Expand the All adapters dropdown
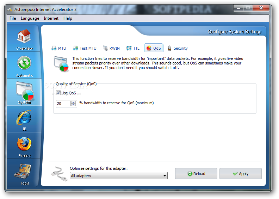This screenshot has height=199, width=279. [119, 176]
